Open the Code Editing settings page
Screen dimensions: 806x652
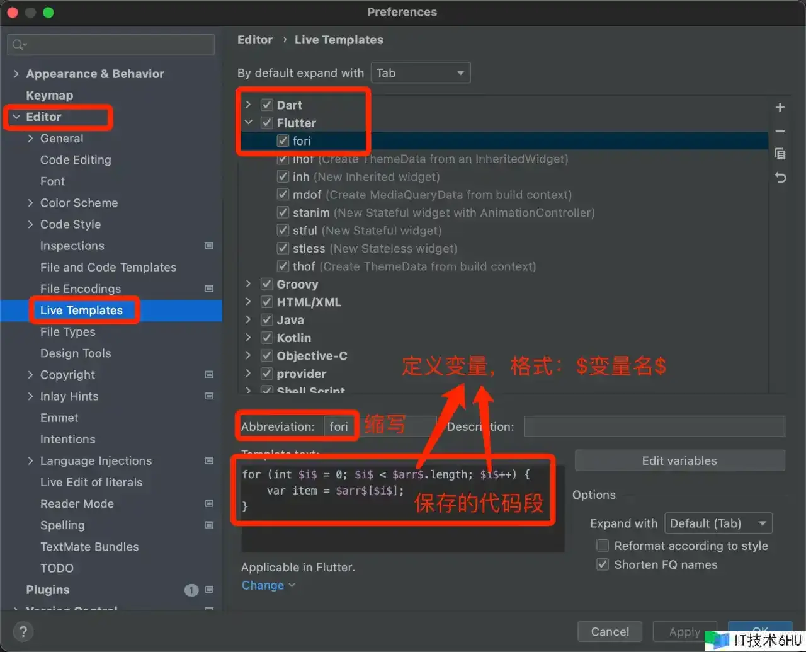point(76,160)
